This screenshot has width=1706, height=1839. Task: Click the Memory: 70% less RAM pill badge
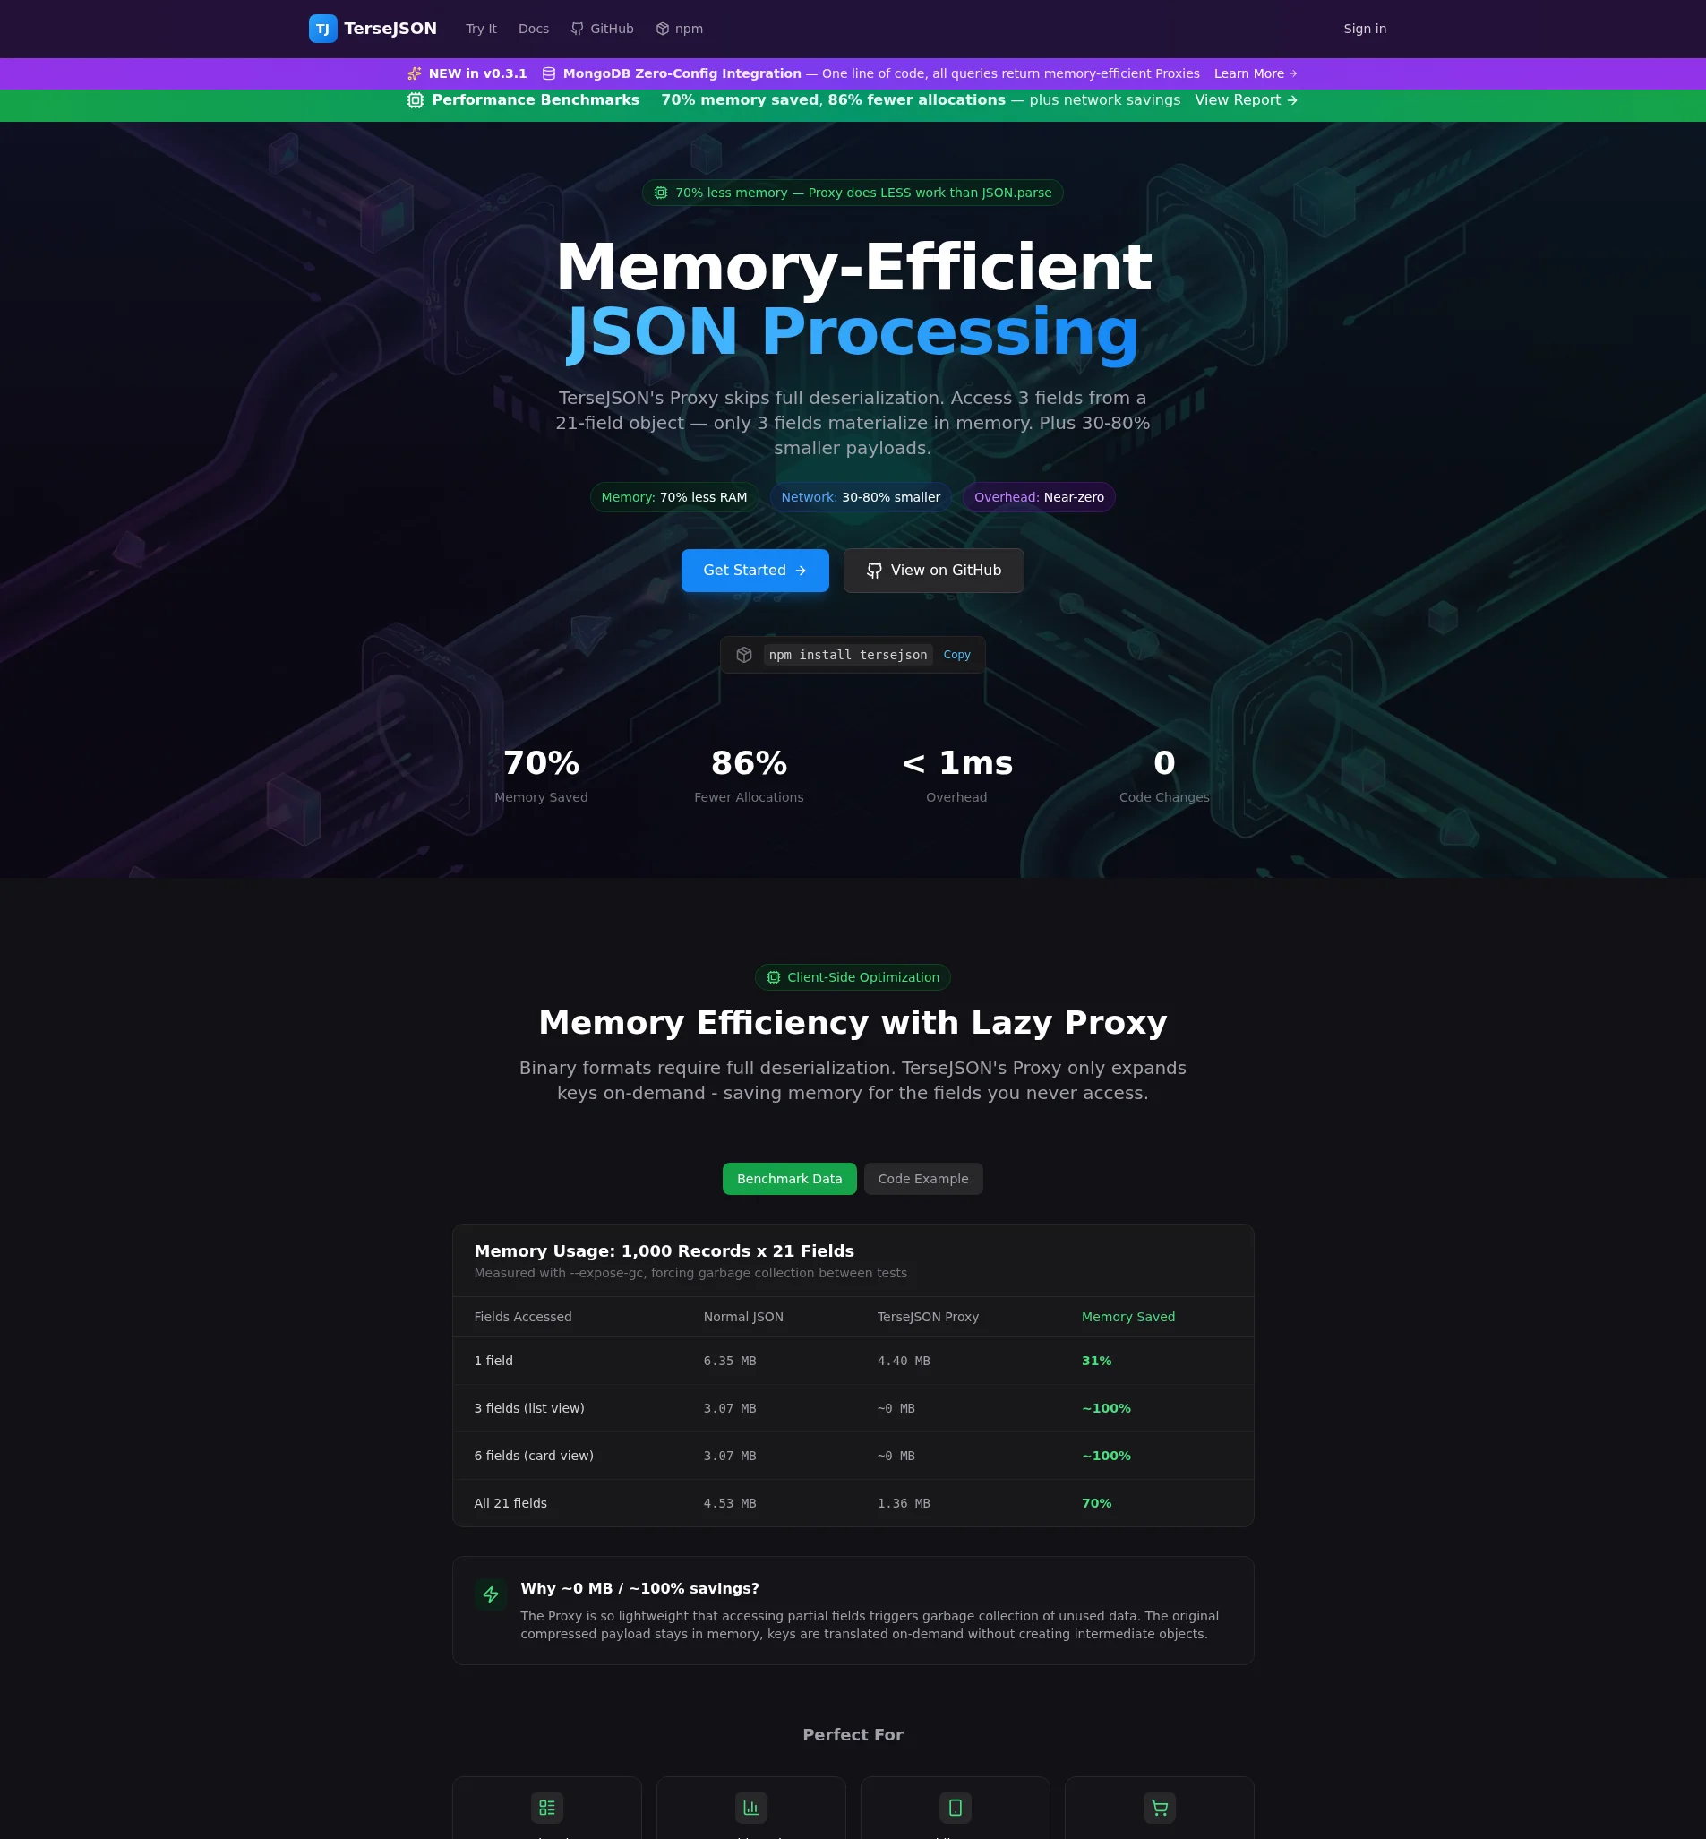click(674, 496)
